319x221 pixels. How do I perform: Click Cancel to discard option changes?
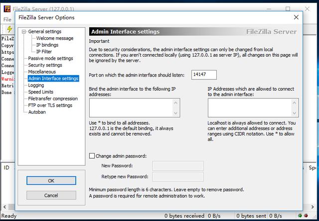tap(51, 195)
